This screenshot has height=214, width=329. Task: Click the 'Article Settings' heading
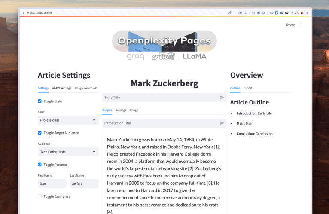(64, 75)
